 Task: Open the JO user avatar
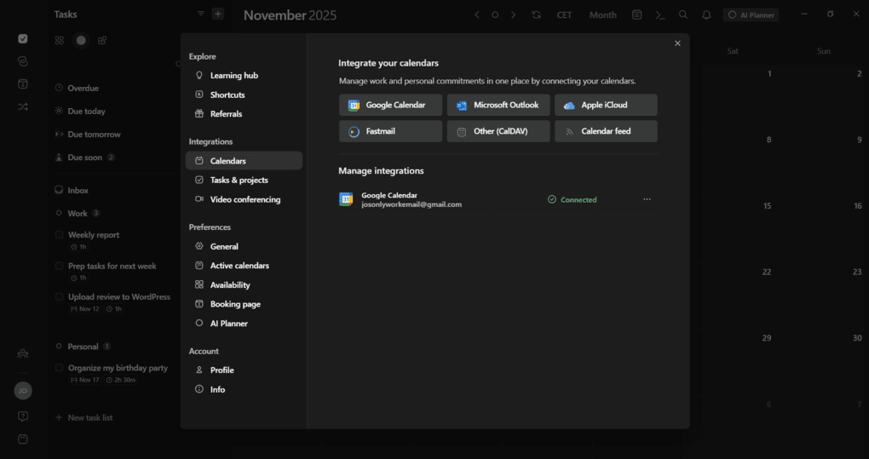coord(23,390)
